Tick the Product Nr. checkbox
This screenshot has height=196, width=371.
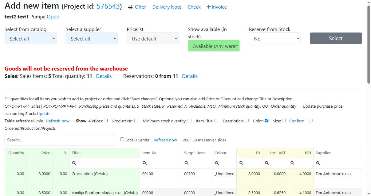136,121
